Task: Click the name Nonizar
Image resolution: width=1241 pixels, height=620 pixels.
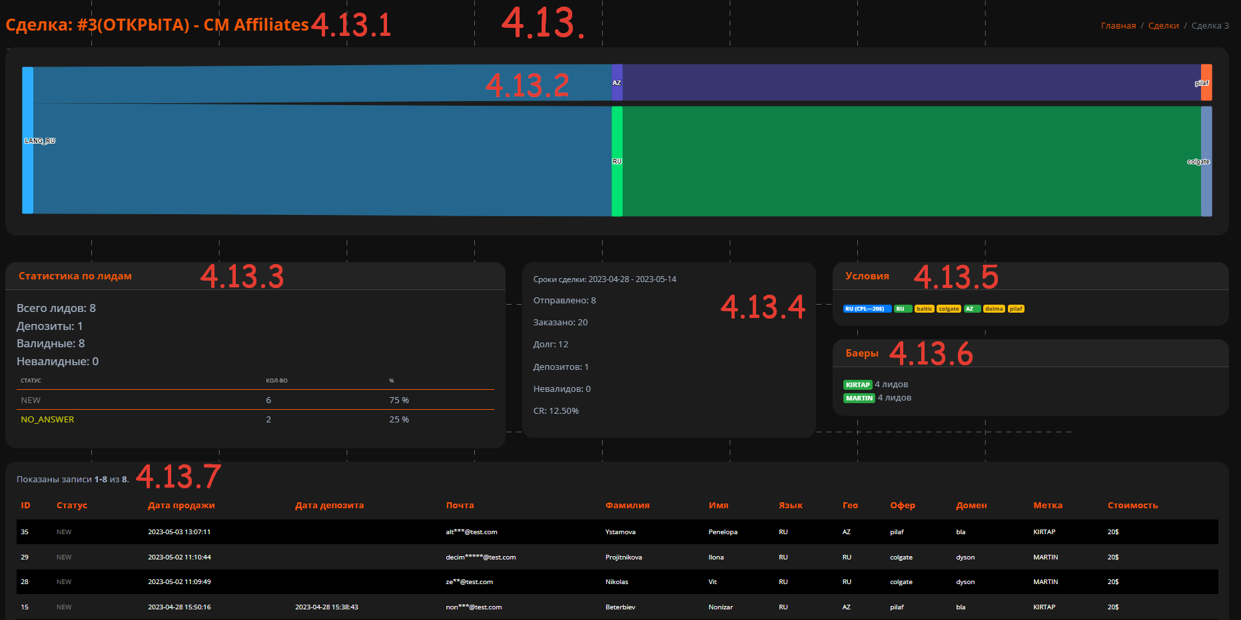Action: click(721, 607)
